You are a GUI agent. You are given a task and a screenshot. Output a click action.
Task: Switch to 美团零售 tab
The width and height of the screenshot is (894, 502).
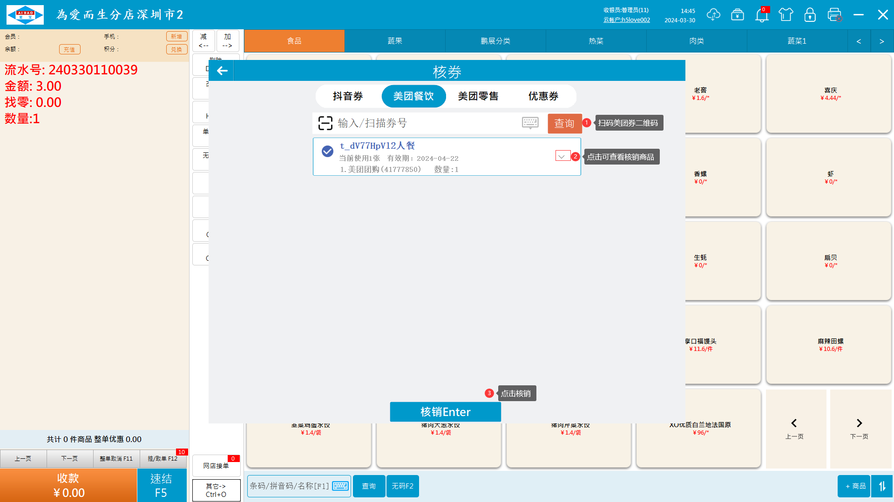pos(478,96)
